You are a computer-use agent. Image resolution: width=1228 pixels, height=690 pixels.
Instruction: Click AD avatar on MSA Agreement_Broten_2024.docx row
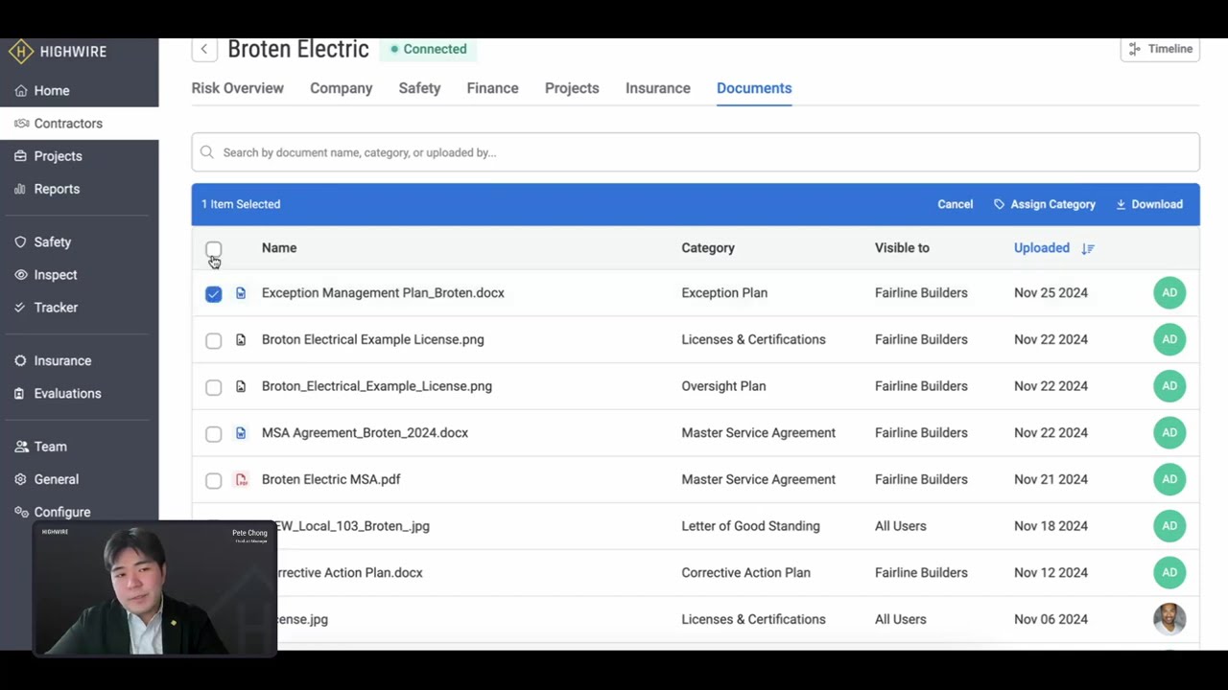click(x=1169, y=433)
